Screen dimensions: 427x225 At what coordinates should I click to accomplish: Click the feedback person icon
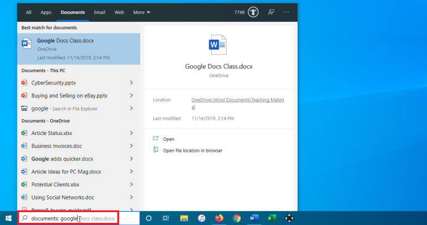271,12
